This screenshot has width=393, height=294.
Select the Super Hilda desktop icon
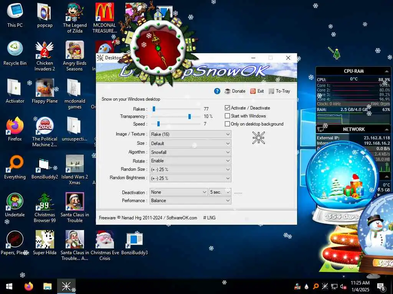tap(45, 242)
